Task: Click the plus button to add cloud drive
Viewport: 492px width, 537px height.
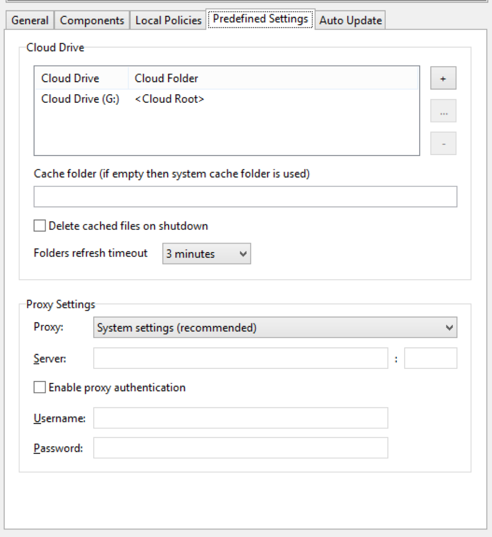Action: pos(443,79)
